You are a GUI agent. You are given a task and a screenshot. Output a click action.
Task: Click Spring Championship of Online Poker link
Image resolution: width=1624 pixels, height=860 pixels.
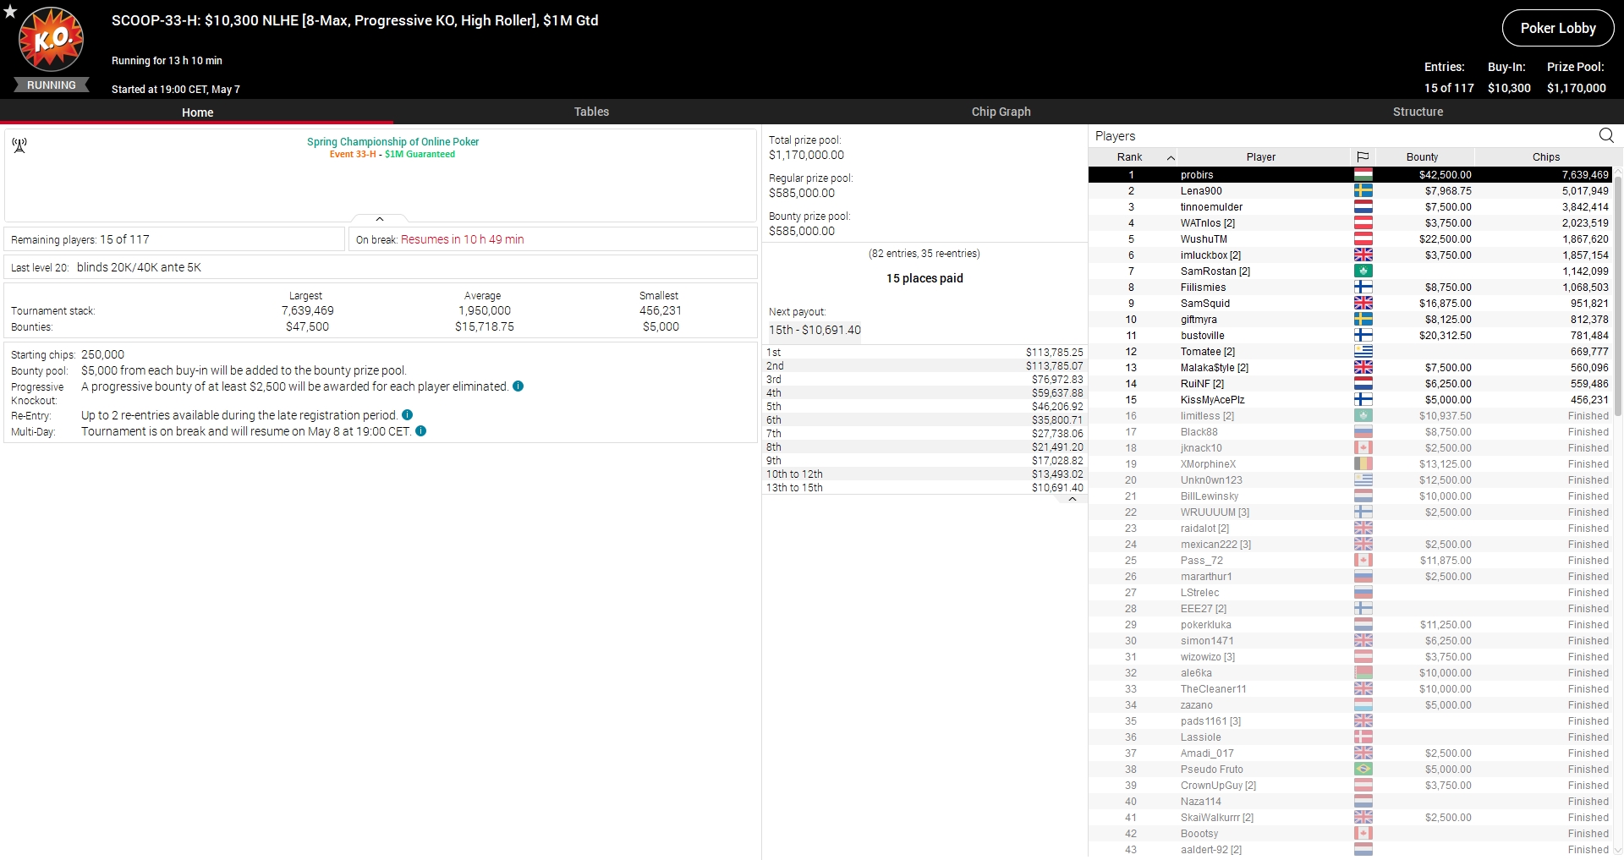tap(392, 142)
